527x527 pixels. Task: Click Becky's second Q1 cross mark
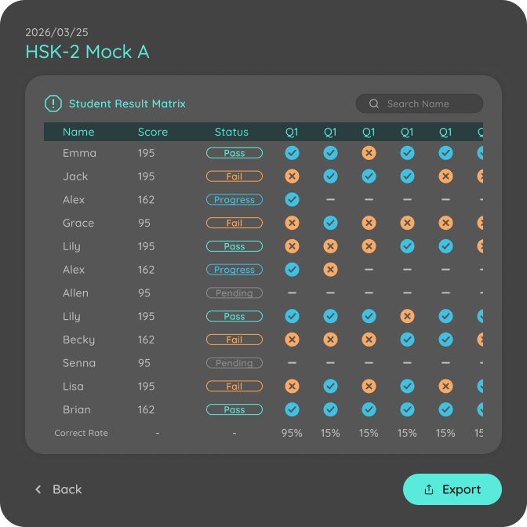coord(330,340)
